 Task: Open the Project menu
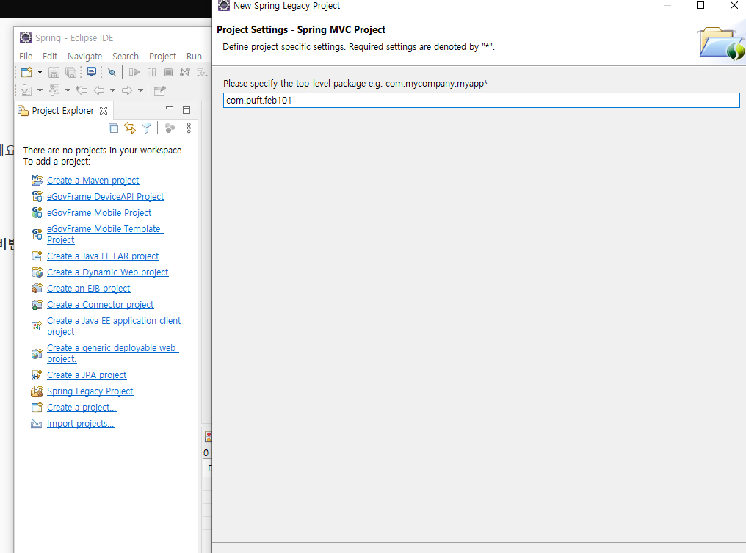coord(163,56)
